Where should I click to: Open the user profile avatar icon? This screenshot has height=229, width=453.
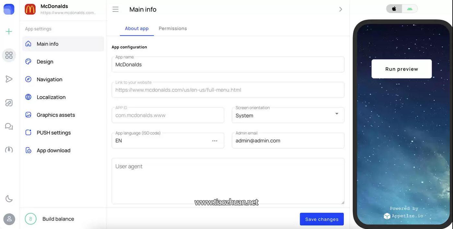[9, 219]
